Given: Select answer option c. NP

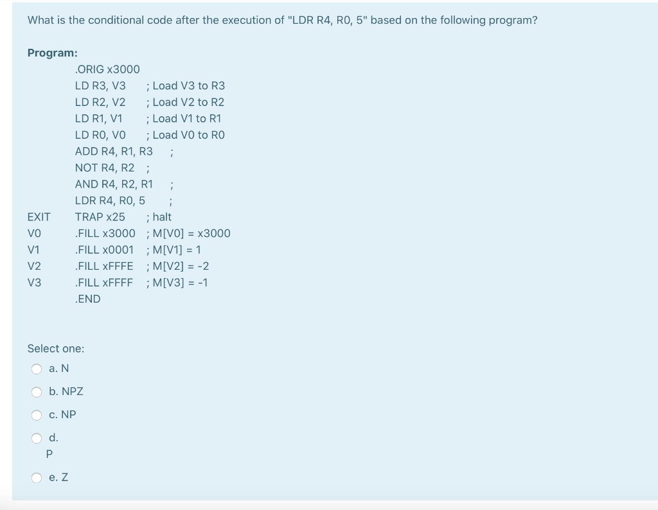Looking at the screenshot, I should tap(37, 414).
